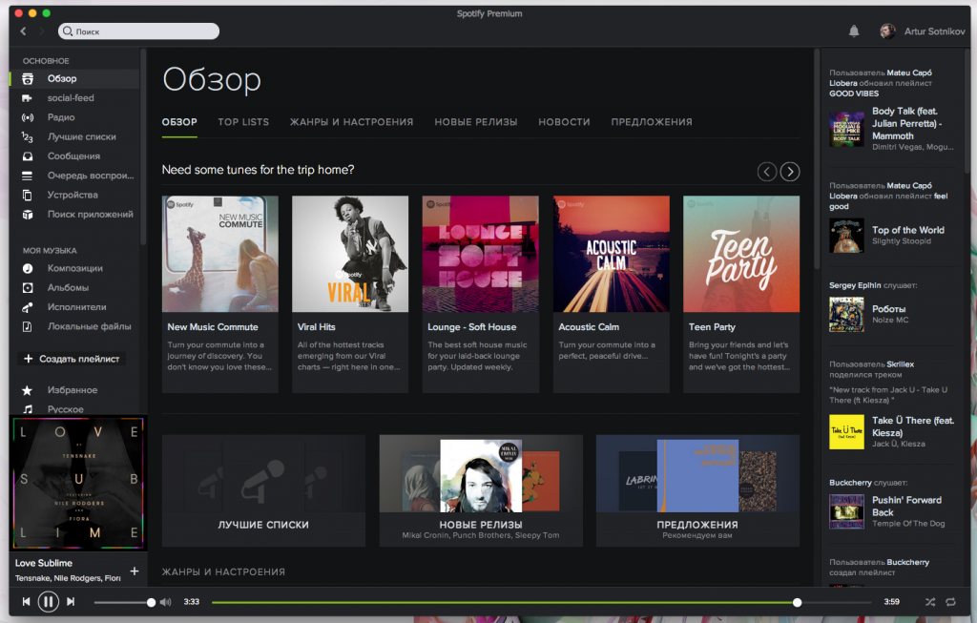Add Love Sublime to library with plus
This screenshot has width=977, height=623.
click(x=135, y=571)
